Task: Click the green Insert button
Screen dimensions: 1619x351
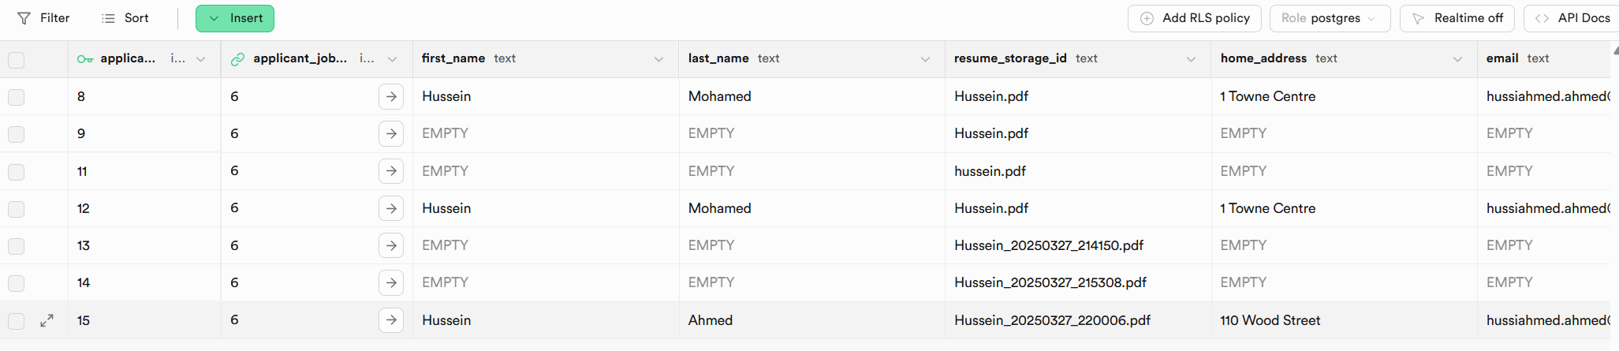Action: [x=235, y=18]
